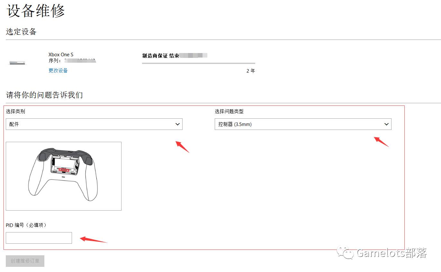Select the Xbox One S console thumbnail
The width and height of the screenshot is (441, 272).
point(17,62)
